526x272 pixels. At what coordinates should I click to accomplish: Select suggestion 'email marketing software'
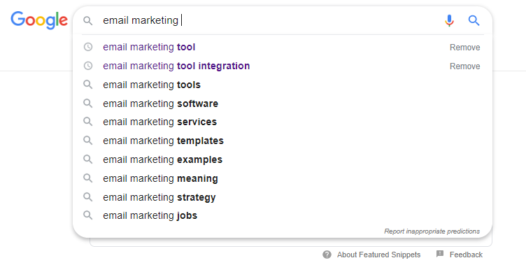pos(283,103)
